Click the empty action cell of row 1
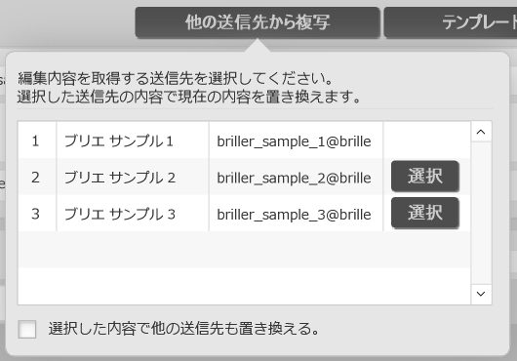The width and height of the screenshot is (517, 361). pyautogui.click(x=426, y=140)
